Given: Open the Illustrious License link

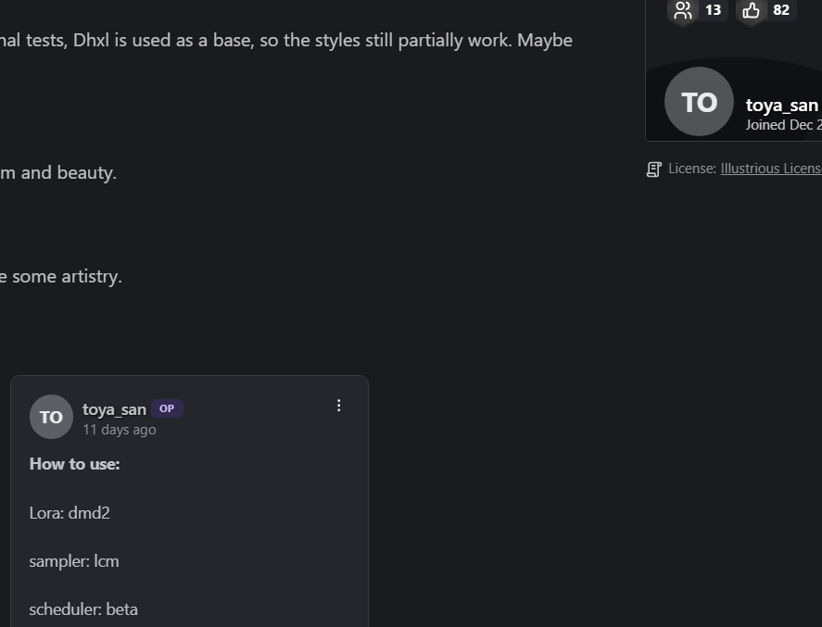Looking at the screenshot, I should 770,169.
